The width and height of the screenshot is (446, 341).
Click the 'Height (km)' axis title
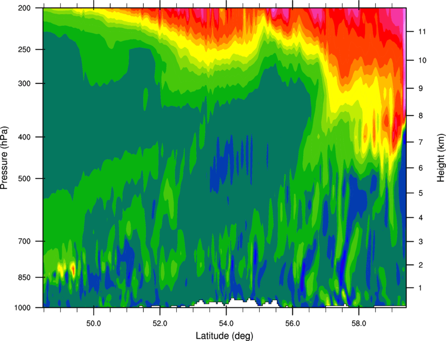click(441, 158)
